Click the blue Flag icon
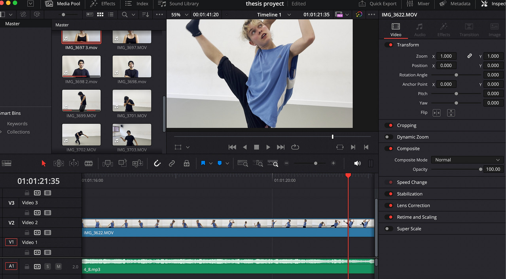 point(203,163)
